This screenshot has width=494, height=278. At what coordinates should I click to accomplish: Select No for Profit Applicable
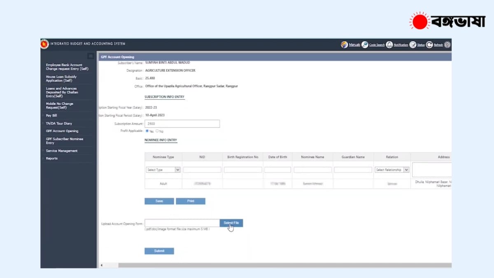[157, 131]
